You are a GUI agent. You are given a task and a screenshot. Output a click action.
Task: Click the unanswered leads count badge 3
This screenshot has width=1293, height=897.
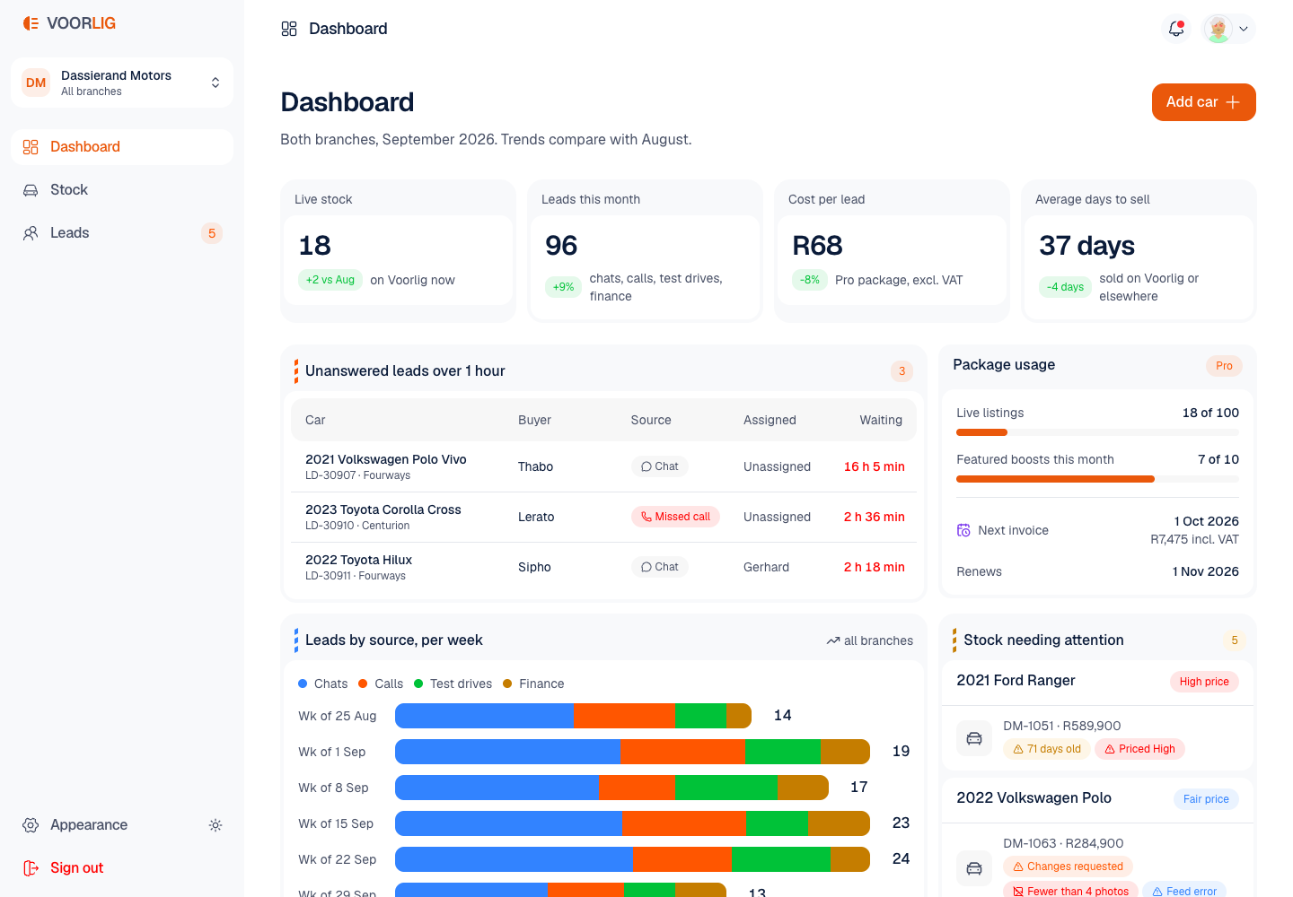[x=902, y=371]
